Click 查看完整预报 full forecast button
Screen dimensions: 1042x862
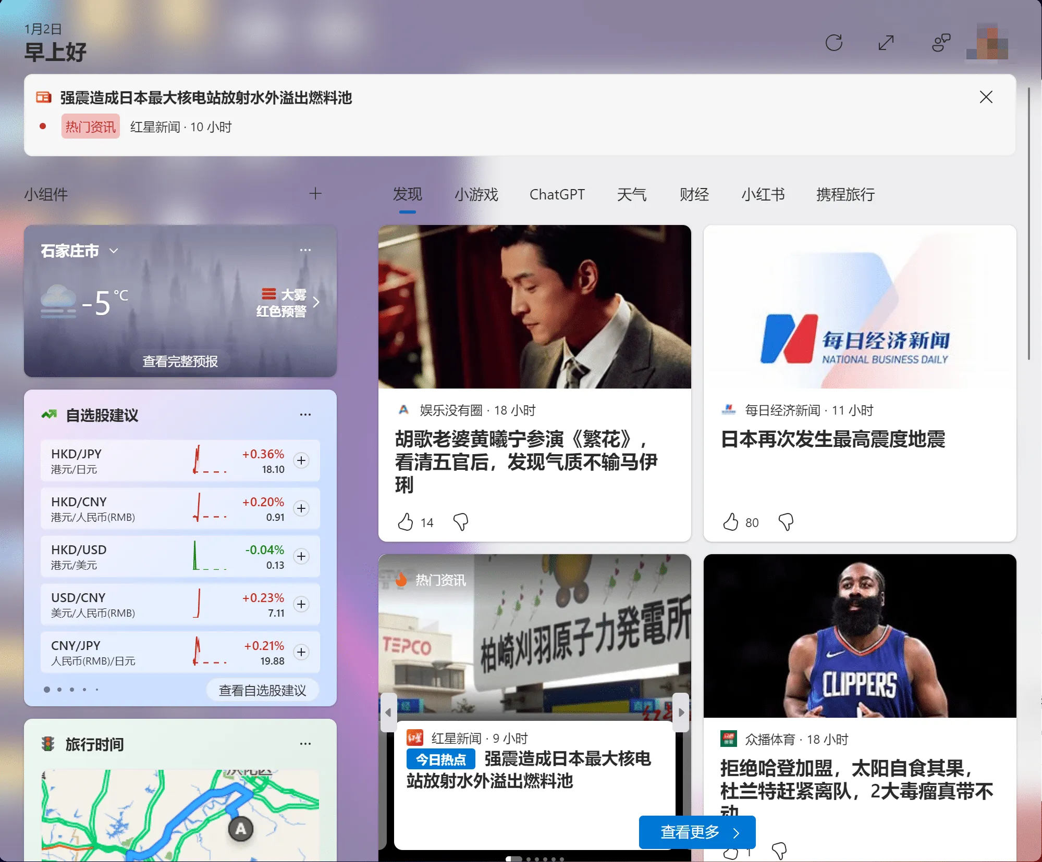click(x=180, y=361)
